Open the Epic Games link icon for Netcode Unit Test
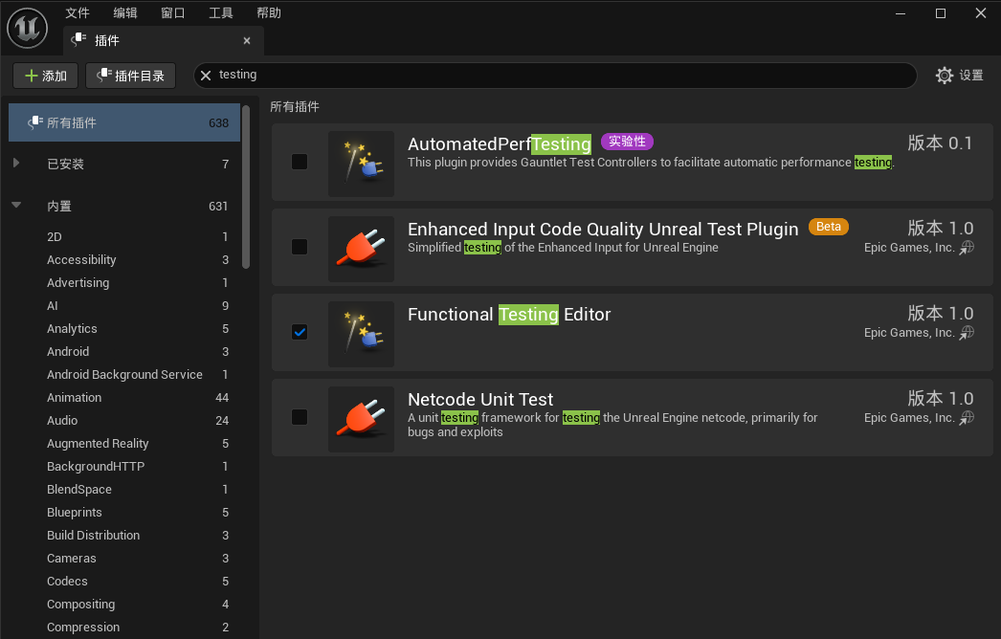Viewport: 1001px width, 639px height. (x=968, y=417)
